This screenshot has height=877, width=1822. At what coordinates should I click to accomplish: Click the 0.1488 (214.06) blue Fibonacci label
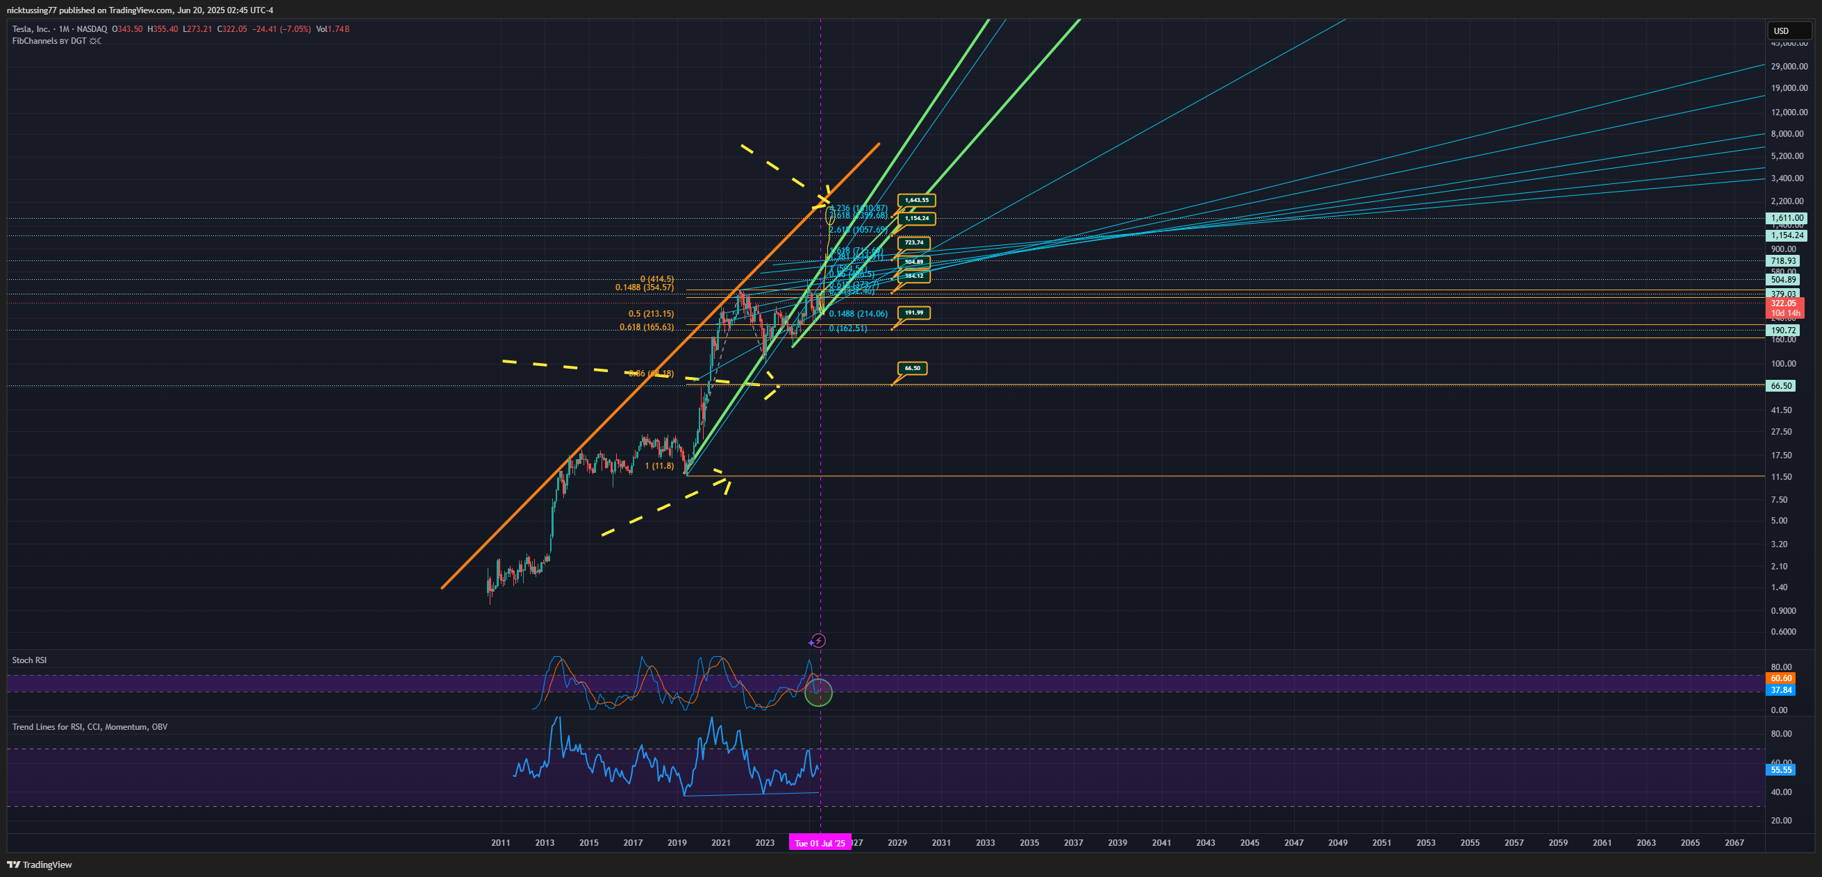pyautogui.click(x=859, y=314)
